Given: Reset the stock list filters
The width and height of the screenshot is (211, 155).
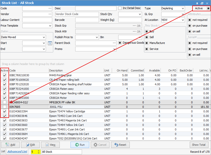Looking at the screenshot, I should (120, 145).
